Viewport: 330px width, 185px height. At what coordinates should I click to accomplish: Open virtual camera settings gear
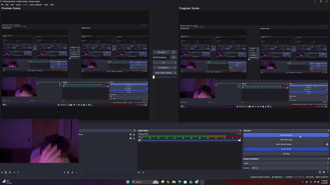[x=327, y=144]
